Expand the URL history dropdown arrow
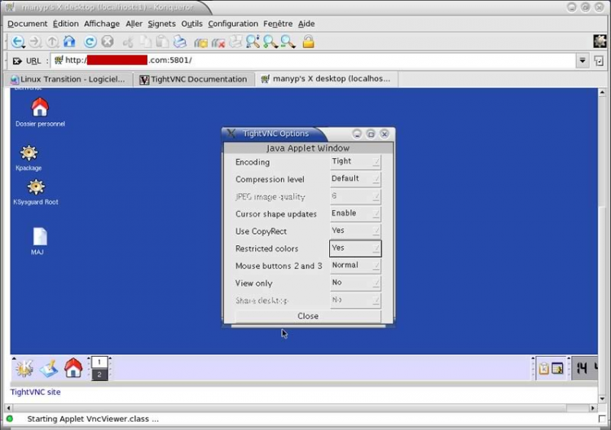The height and width of the screenshot is (430, 611). [x=582, y=60]
